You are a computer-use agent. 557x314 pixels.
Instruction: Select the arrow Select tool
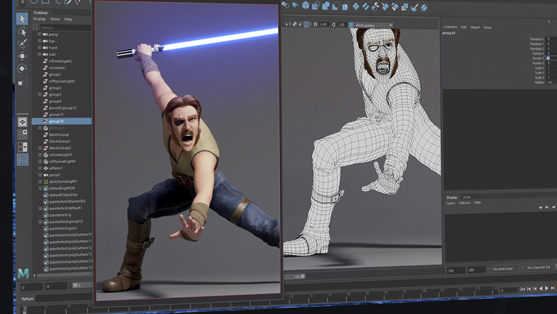point(22,19)
